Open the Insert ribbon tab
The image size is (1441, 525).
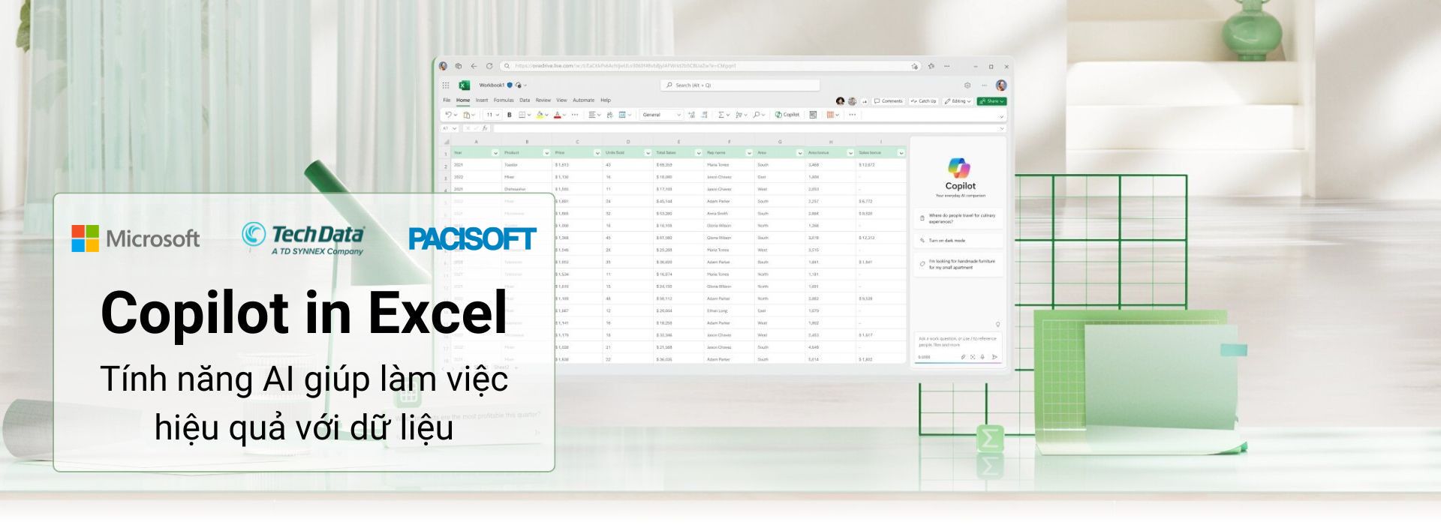[x=481, y=100]
